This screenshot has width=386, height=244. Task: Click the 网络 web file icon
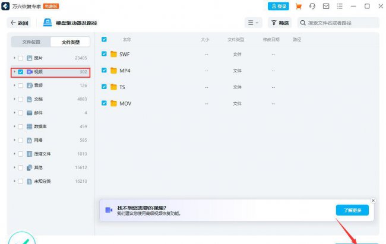tap(30, 140)
